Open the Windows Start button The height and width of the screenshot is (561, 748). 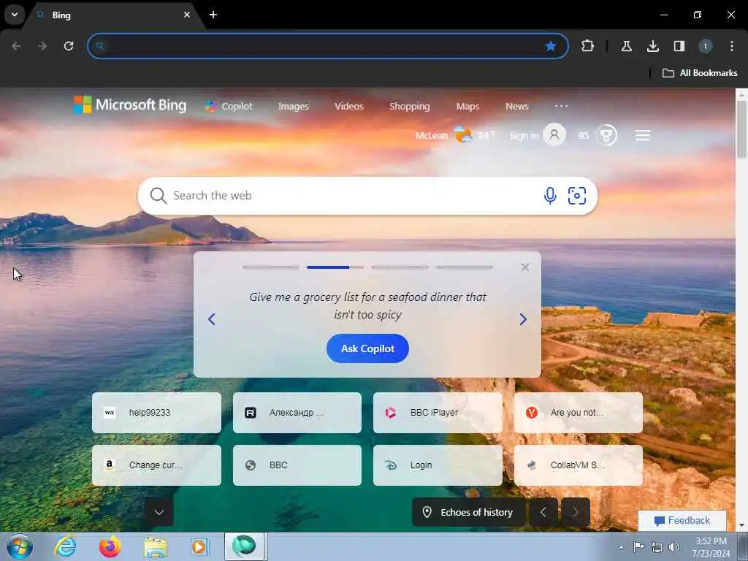click(20, 546)
